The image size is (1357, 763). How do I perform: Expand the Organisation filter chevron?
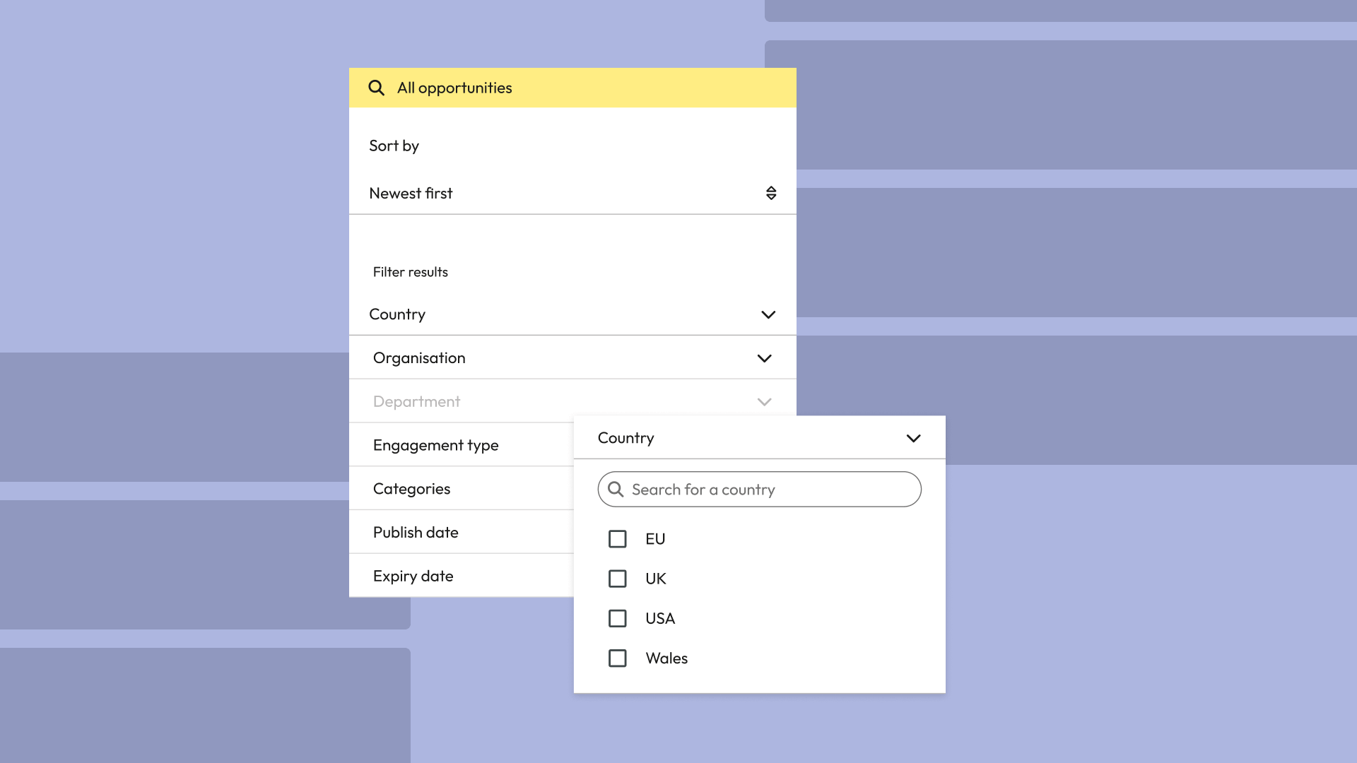point(764,358)
